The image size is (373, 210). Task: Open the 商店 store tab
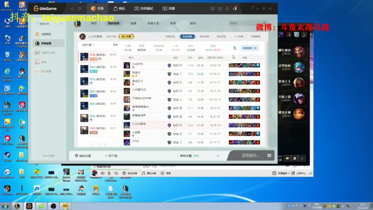[x=119, y=8]
